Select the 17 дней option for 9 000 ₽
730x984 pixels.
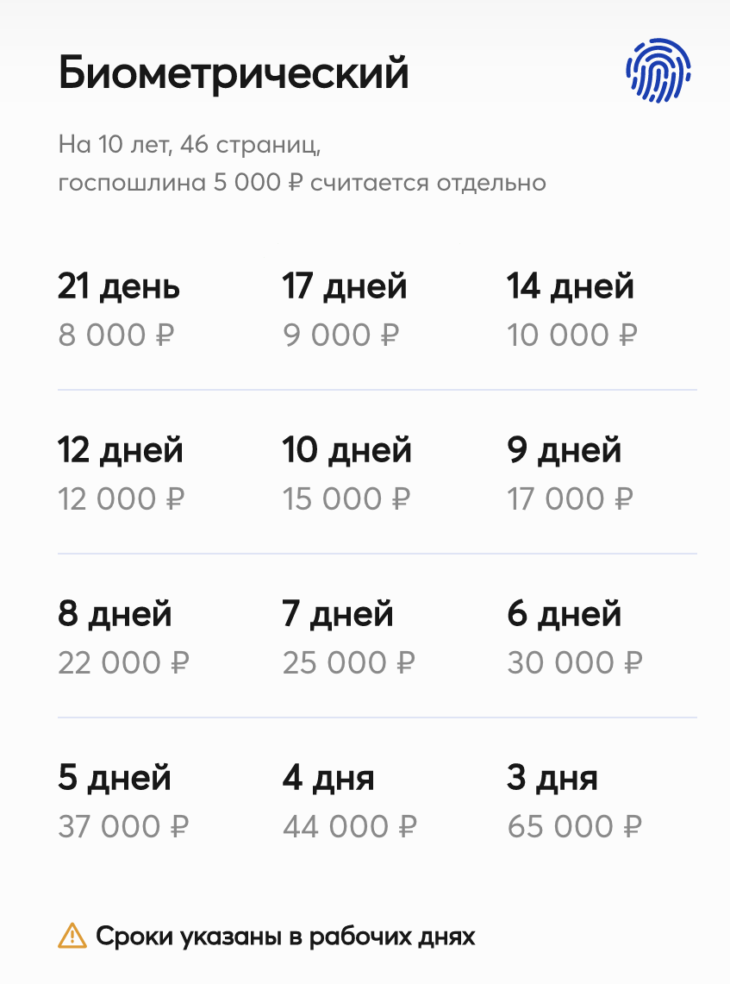(x=345, y=310)
